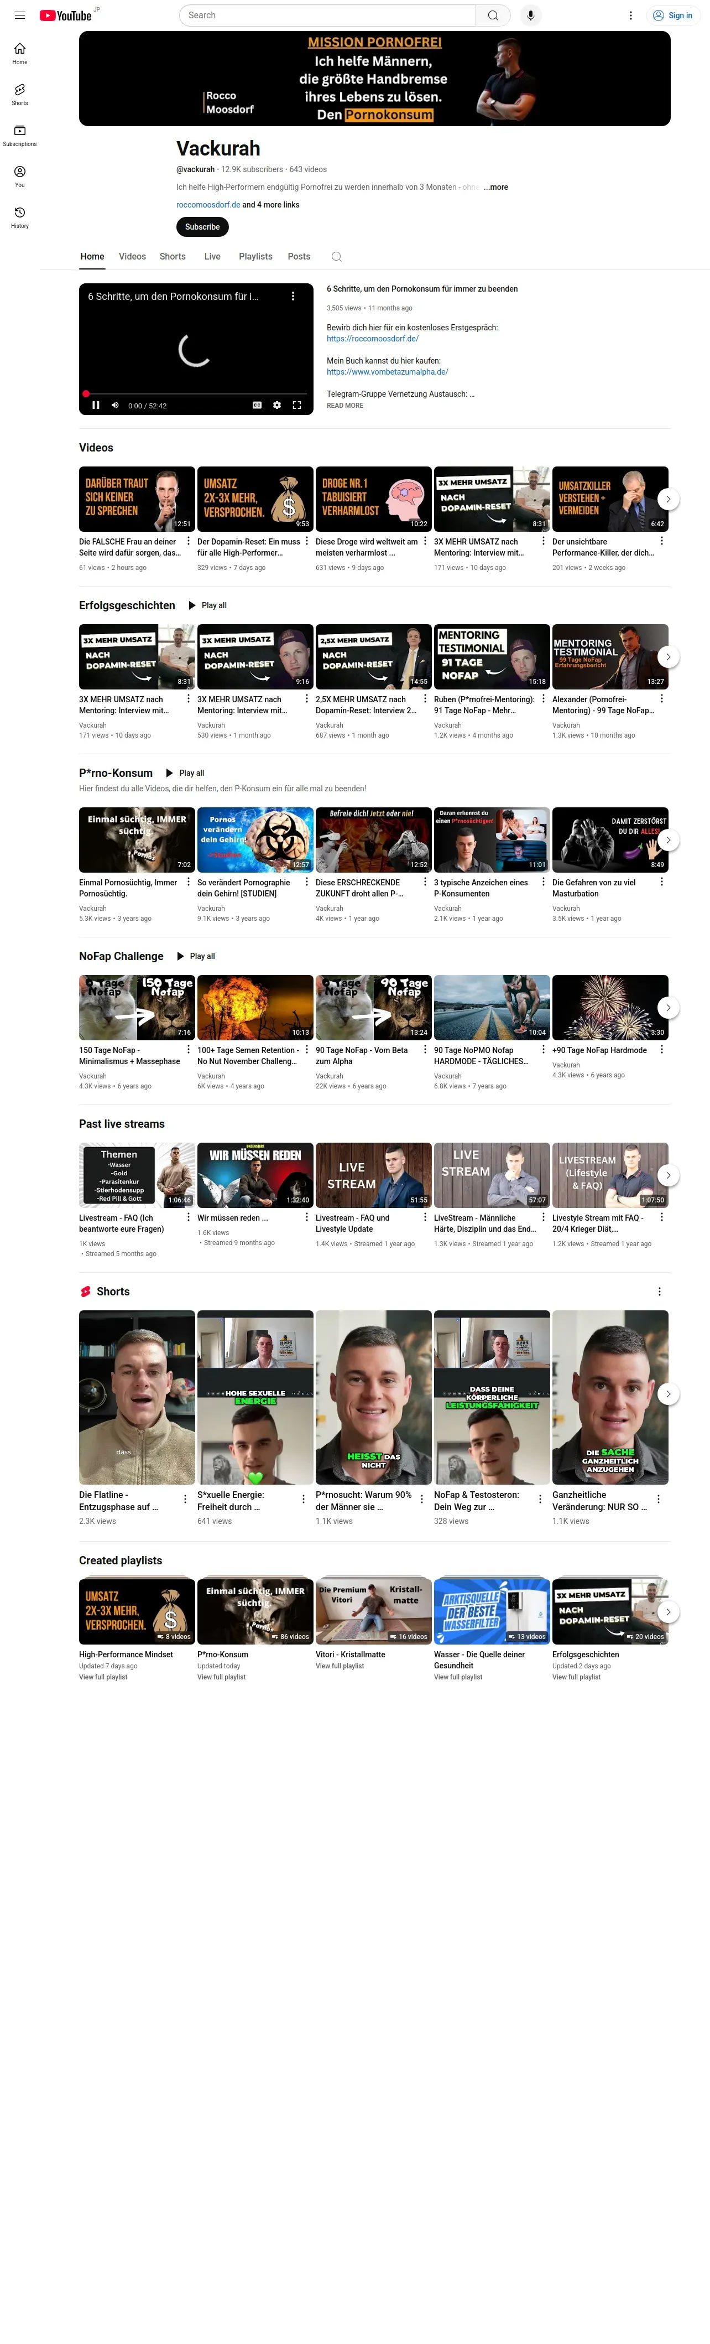Switch to the channel Shorts tab
The height and width of the screenshot is (2344, 710).
tap(173, 257)
